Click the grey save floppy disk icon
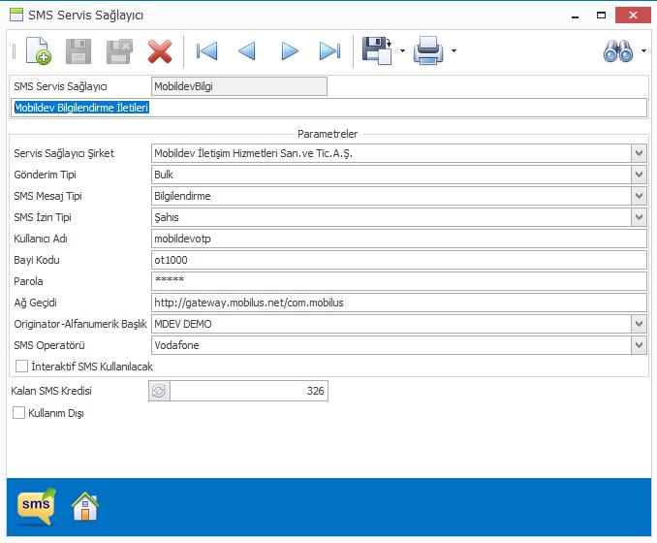Image resolution: width=657 pixels, height=543 pixels. click(x=78, y=51)
